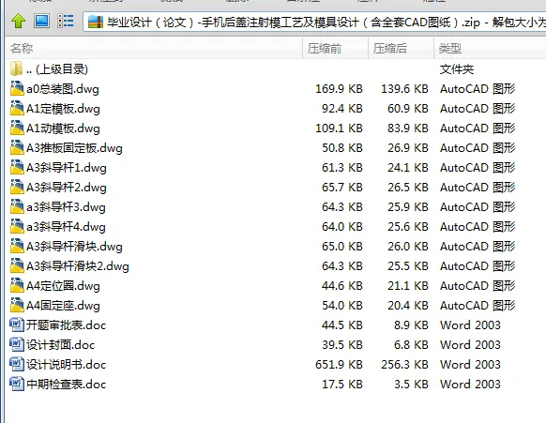Select file name 设计说明书.doc
The image size is (546, 423).
pyautogui.click(x=67, y=365)
